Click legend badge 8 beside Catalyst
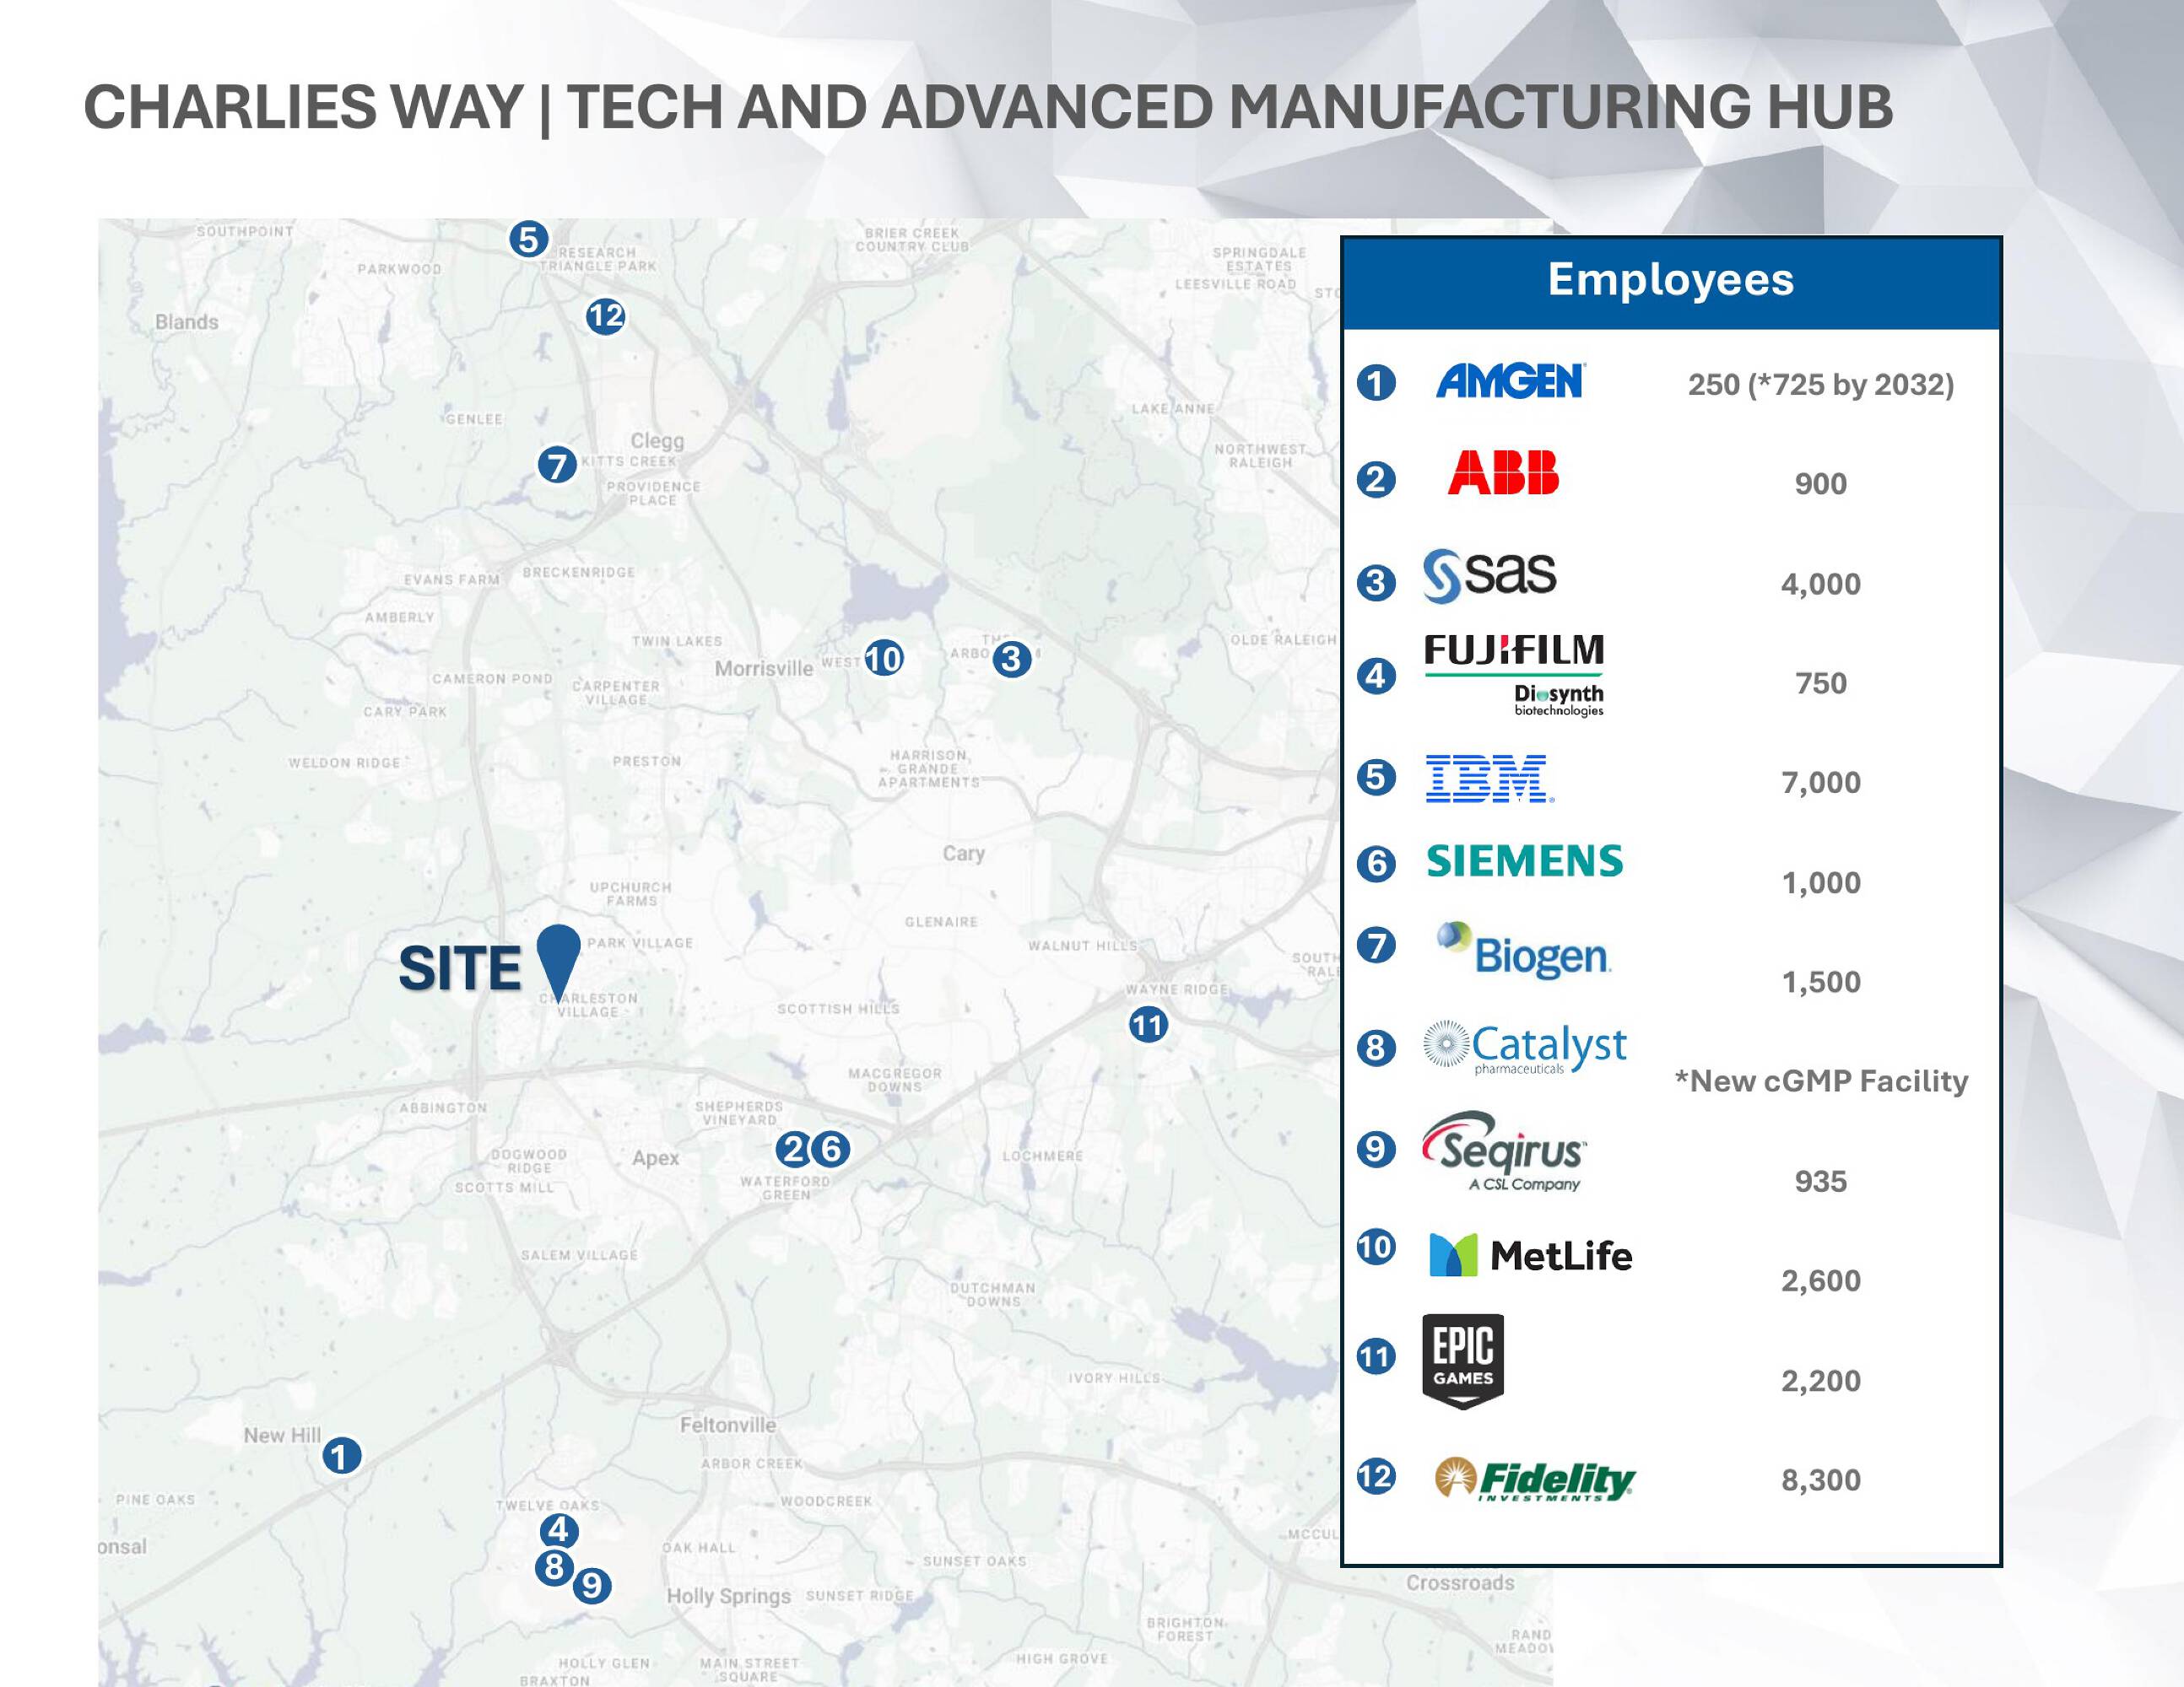 coord(1376,1048)
